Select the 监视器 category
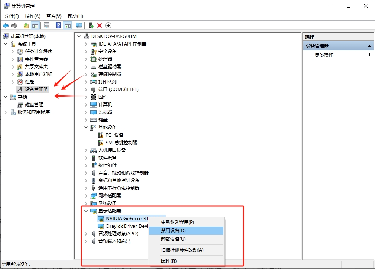375x269 pixels. tap(105, 112)
